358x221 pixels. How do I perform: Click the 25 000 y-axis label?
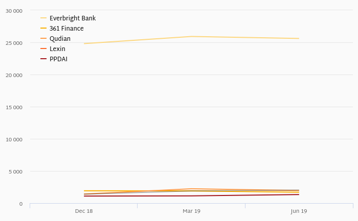(14, 43)
